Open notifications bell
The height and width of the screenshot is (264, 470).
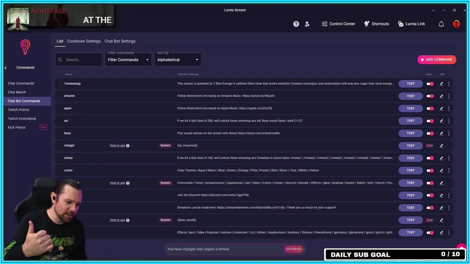(x=441, y=24)
